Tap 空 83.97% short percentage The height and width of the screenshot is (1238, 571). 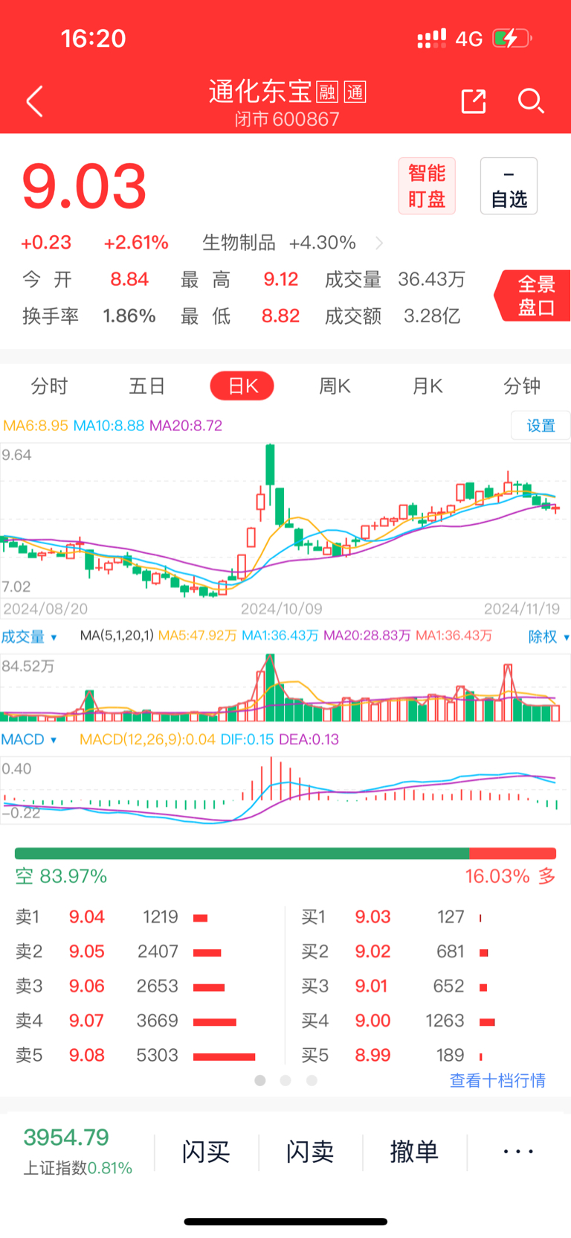click(61, 877)
